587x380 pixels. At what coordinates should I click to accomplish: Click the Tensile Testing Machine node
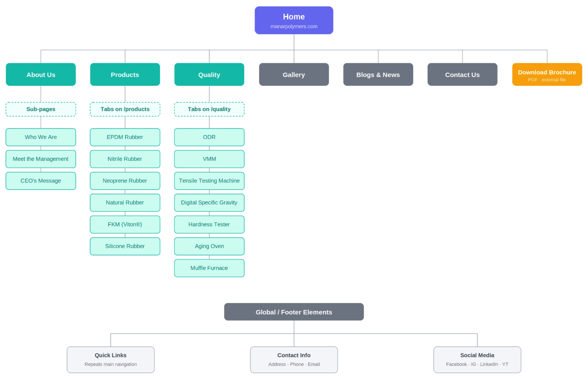coord(209,181)
